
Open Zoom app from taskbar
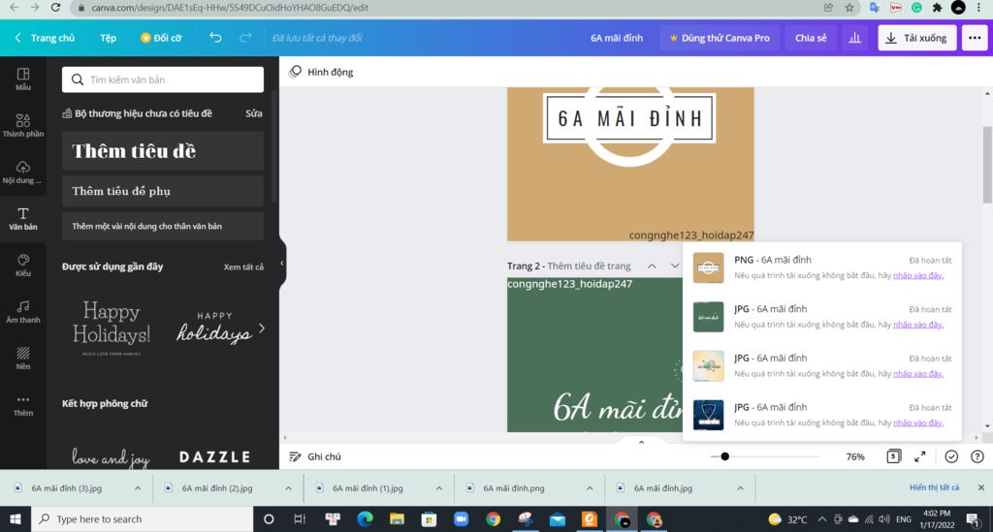point(461,518)
